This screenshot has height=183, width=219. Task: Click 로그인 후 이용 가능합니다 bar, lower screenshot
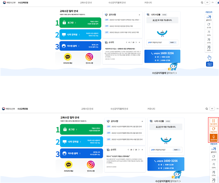tap(166, 127)
